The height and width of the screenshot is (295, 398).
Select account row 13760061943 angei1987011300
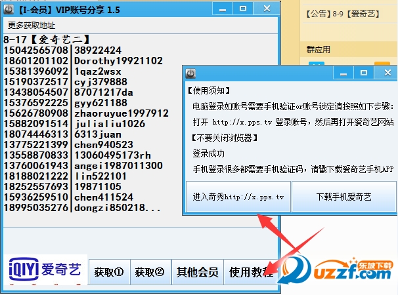click(x=83, y=165)
